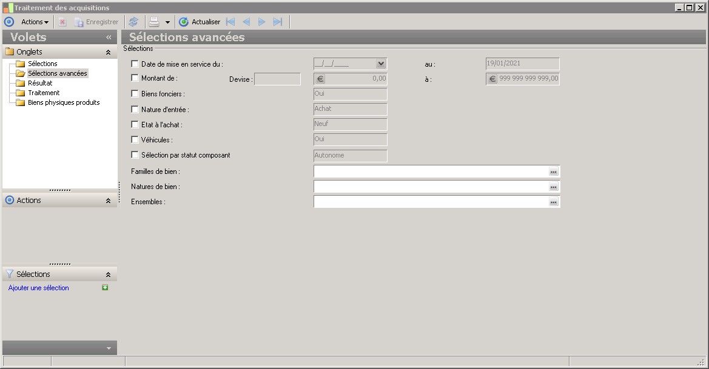The height and width of the screenshot is (369, 709).
Task: Click the end date field 19/01/2021
Action: [522, 64]
